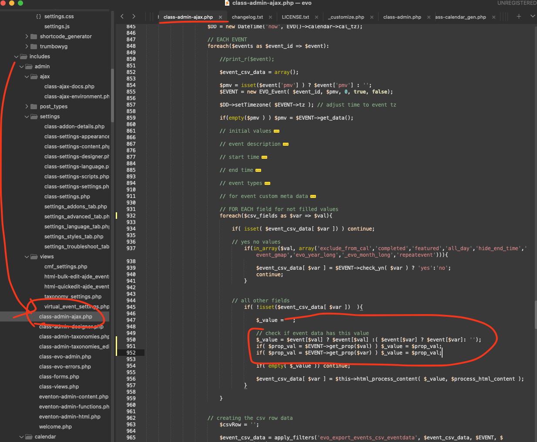
Task: Expand the post_types folder
Action: (27, 107)
